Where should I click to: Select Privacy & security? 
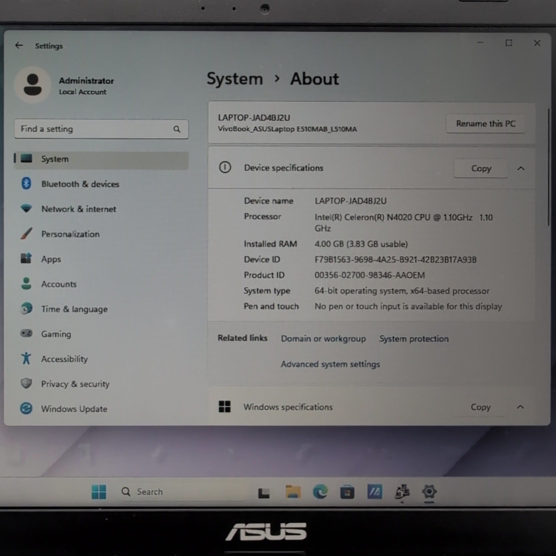point(101,384)
